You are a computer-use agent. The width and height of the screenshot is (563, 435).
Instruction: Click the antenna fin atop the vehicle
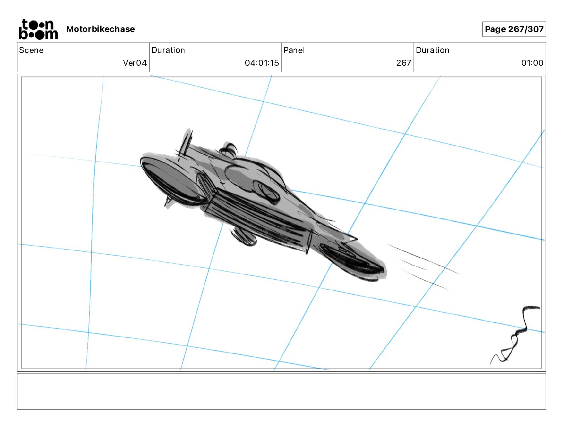(186, 143)
